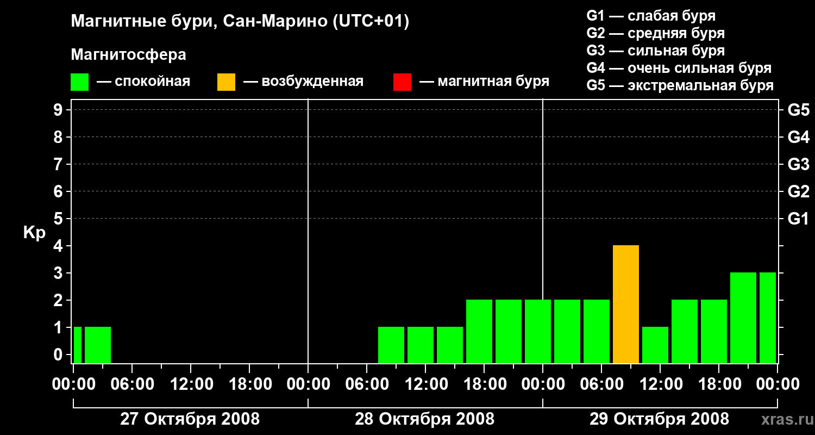Click the '— спокойная' legend label
The width and height of the screenshot is (815, 435).
click(x=143, y=82)
